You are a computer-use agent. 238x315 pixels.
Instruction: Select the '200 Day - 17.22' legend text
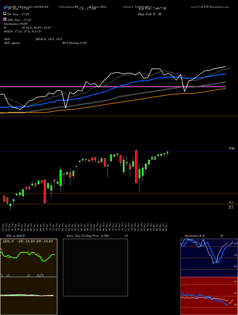pos(19,20)
